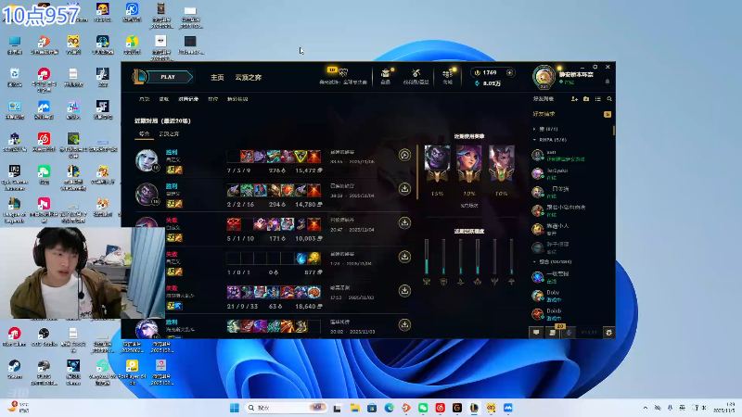Click the last role preference bar
This screenshot has height=417, width=742.
pos(512,257)
